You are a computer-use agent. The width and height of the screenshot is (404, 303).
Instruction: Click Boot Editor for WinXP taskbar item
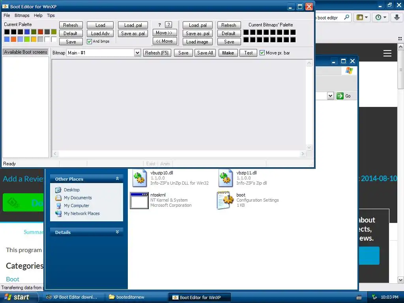coord(199,297)
